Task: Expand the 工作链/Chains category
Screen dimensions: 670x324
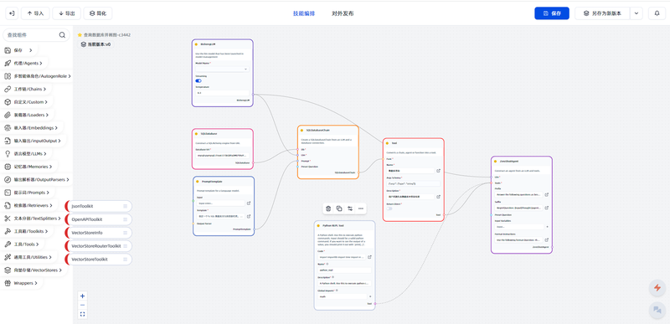Action: point(27,90)
